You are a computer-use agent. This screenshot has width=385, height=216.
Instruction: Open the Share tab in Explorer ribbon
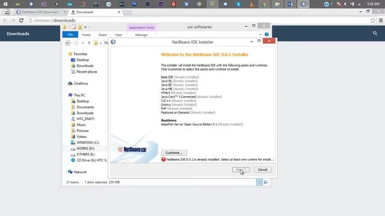click(x=102, y=35)
